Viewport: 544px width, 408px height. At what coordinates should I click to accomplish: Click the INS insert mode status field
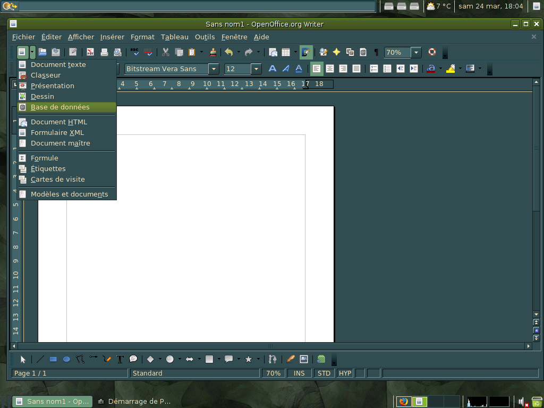coord(299,373)
